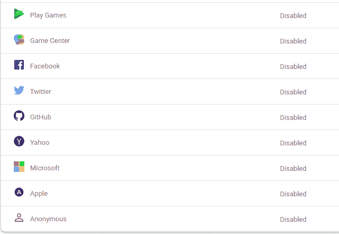Click the Yahoo provider icon

(x=19, y=142)
